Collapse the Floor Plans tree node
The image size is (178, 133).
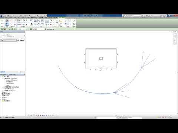(x=3, y=78)
